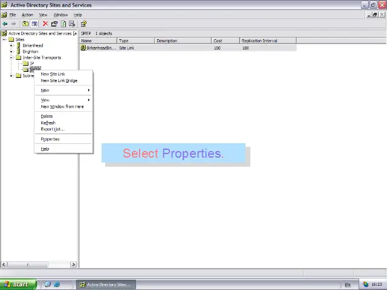Open the Window menu
The height and width of the screenshot is (290, 387).
(60, 14)
